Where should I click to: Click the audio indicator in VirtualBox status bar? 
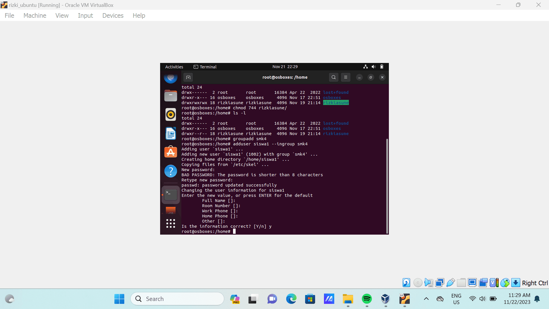[429, 283]
